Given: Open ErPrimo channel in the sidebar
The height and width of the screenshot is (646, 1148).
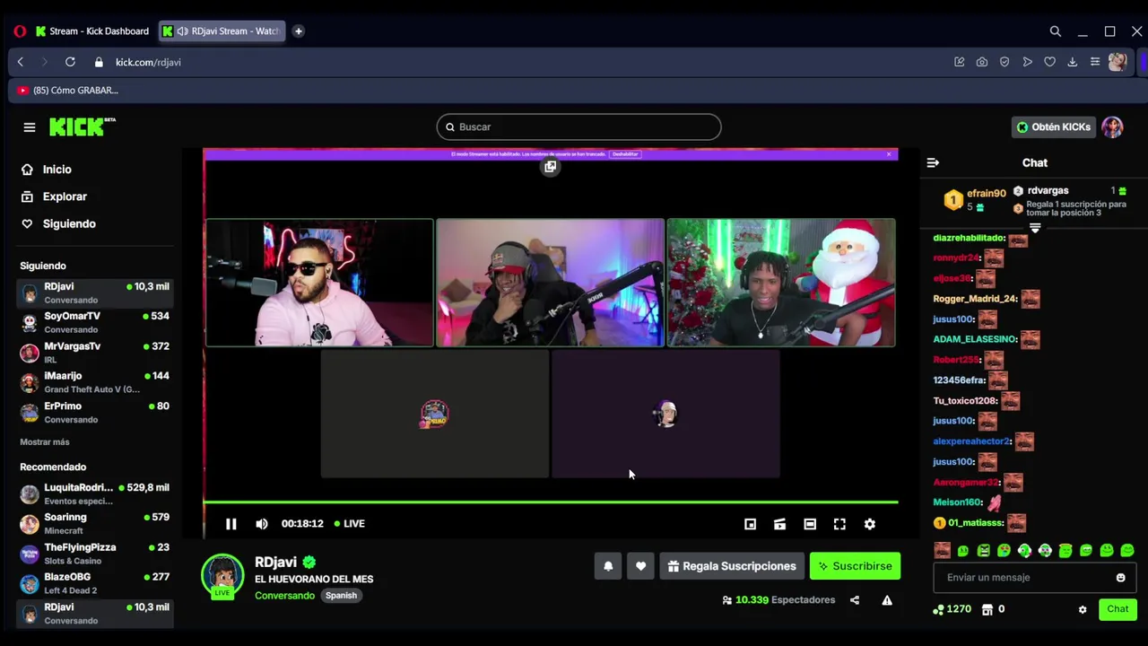Looking at the screenshot, I should coord(94,412).
